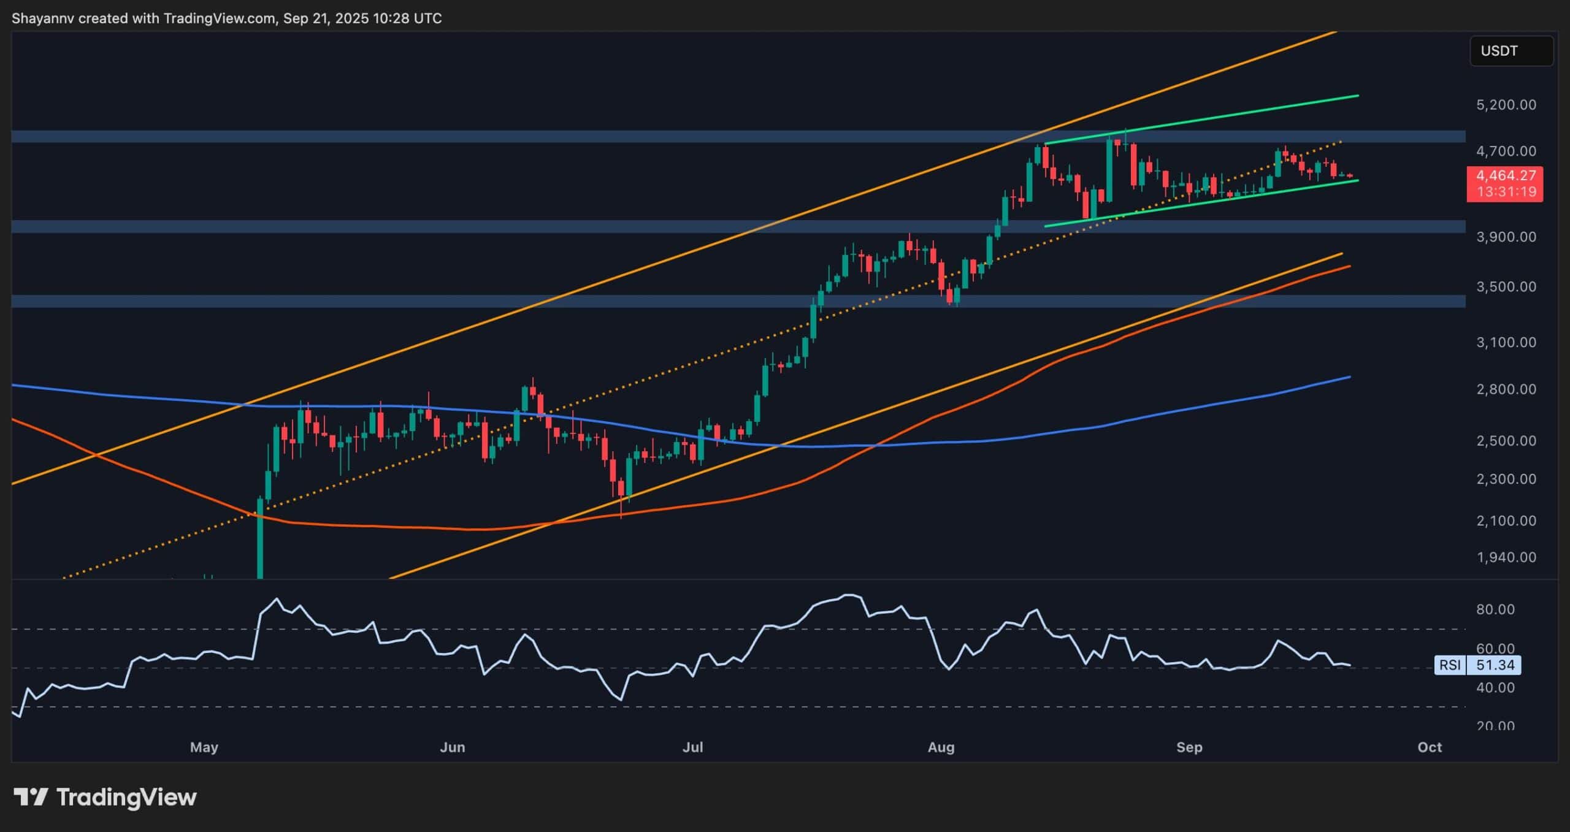Click the countdown timer below the price label
Viewport: 1570px width, 832px height.
(1505, 192)
